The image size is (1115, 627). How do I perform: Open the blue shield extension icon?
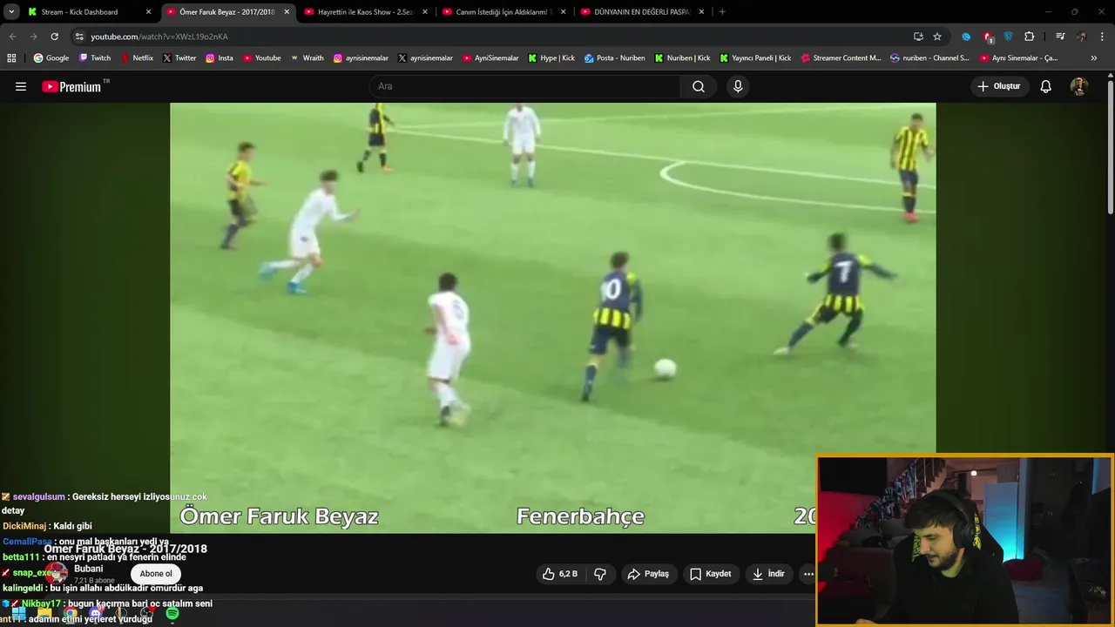click(x=1008, y=37)
